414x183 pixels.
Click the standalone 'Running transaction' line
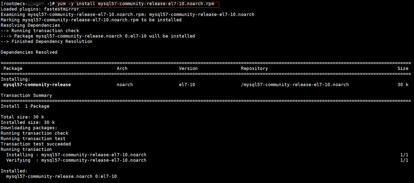(x=26, y=149)
